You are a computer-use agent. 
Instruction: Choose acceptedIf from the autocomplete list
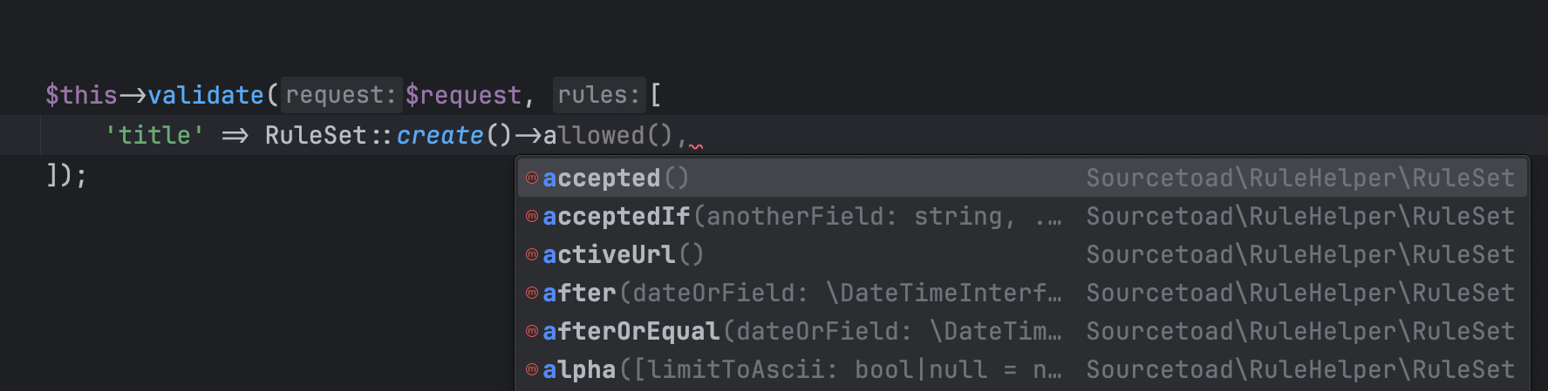(x=1022, y=217)
